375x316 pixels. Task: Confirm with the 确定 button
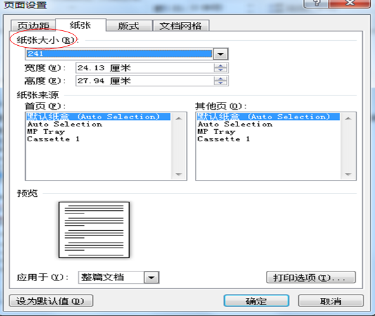click(x=256, y=301)
